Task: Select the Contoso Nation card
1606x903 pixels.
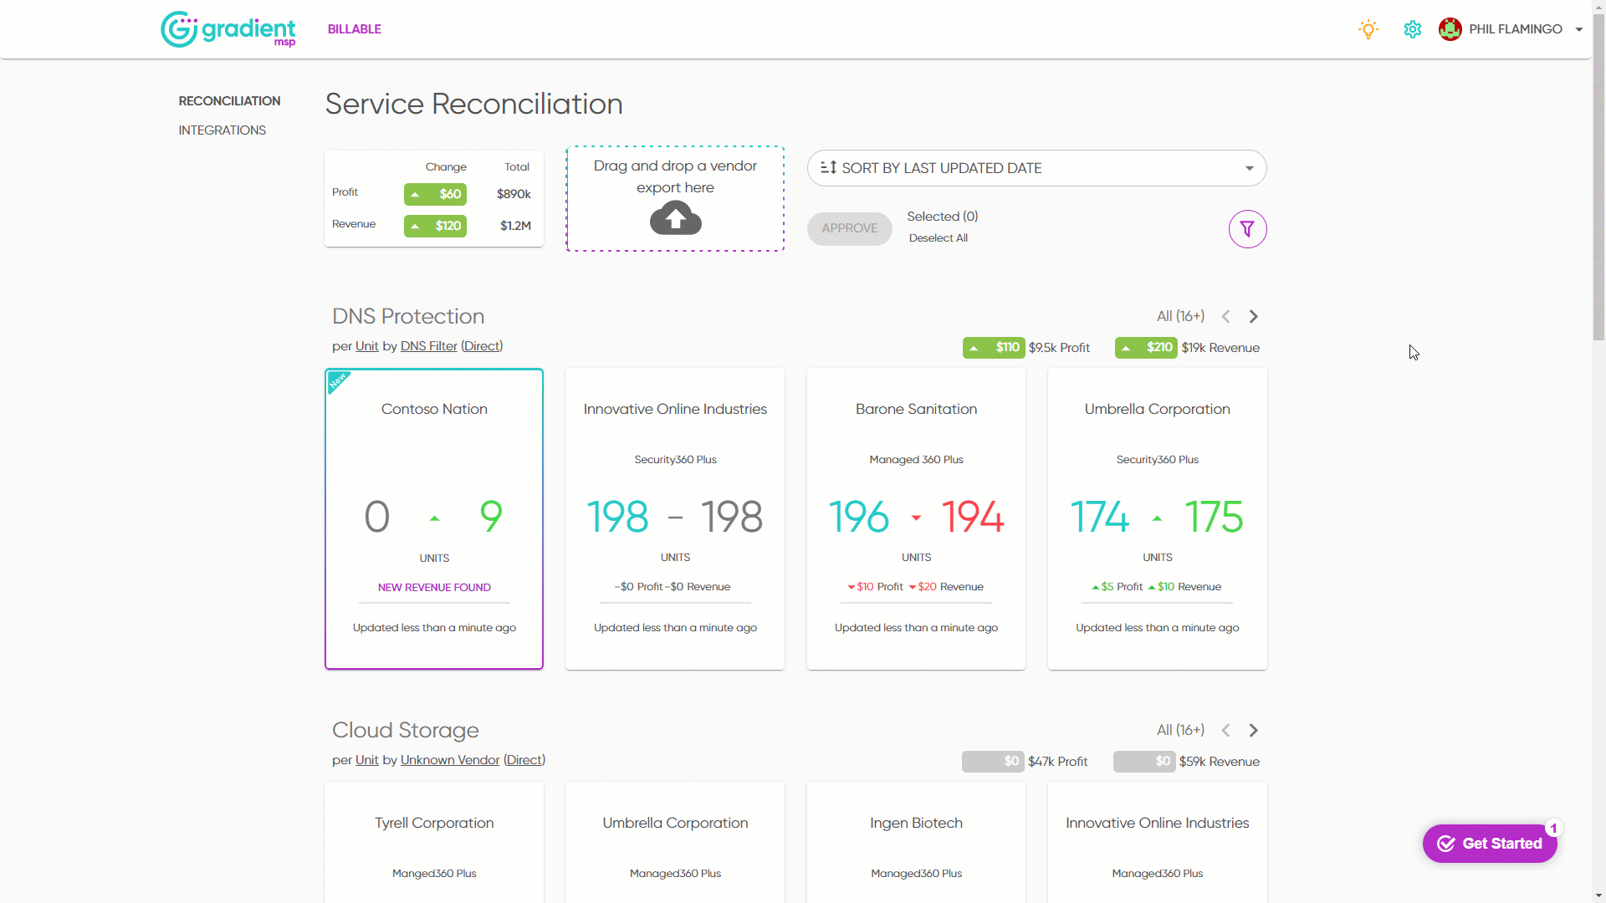Action: (x=434, y=518)
